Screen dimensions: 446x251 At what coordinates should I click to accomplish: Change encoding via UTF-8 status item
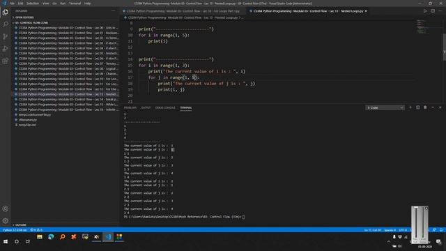tap(403, 230)
